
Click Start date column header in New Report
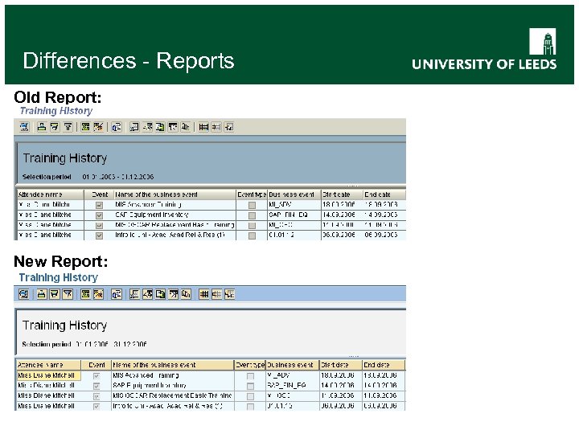pos(340,365)
